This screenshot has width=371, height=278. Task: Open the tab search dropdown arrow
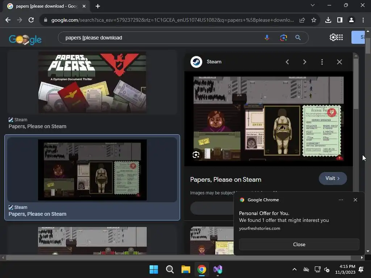313,5
